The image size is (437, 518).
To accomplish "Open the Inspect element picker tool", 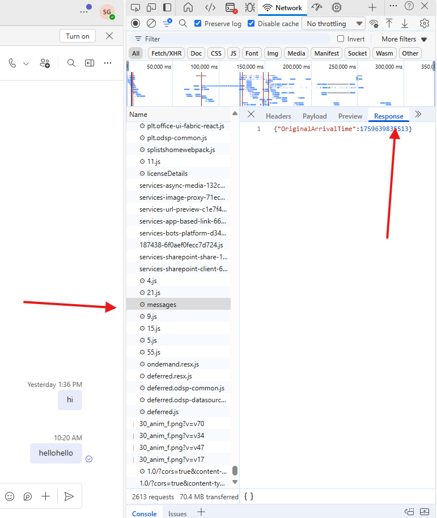I will [135, 7].
